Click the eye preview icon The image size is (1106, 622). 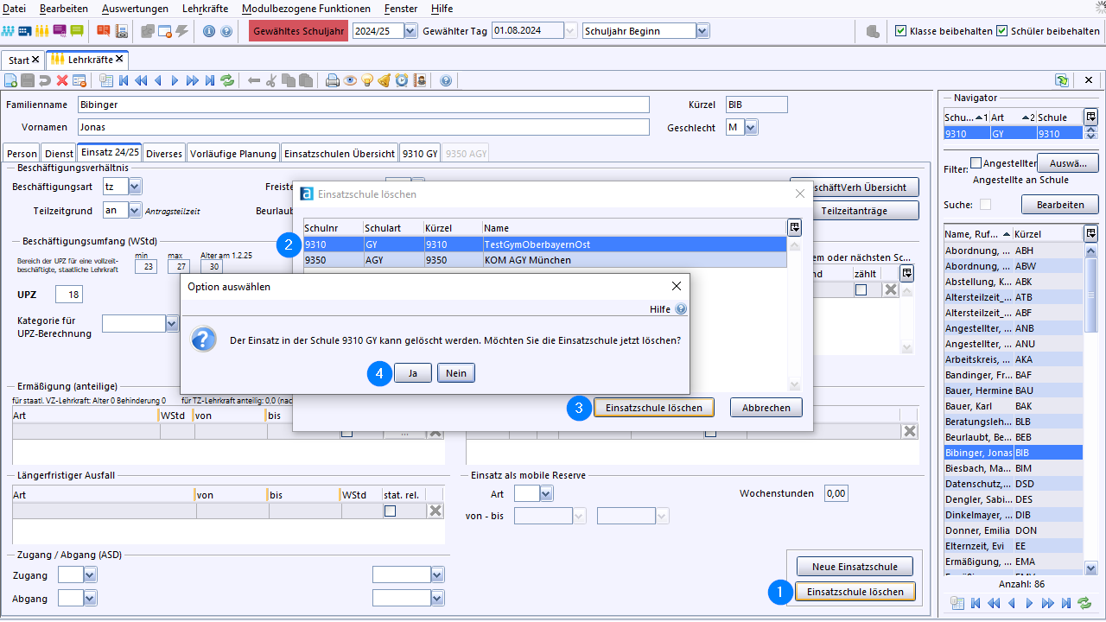tap(350, 80)
